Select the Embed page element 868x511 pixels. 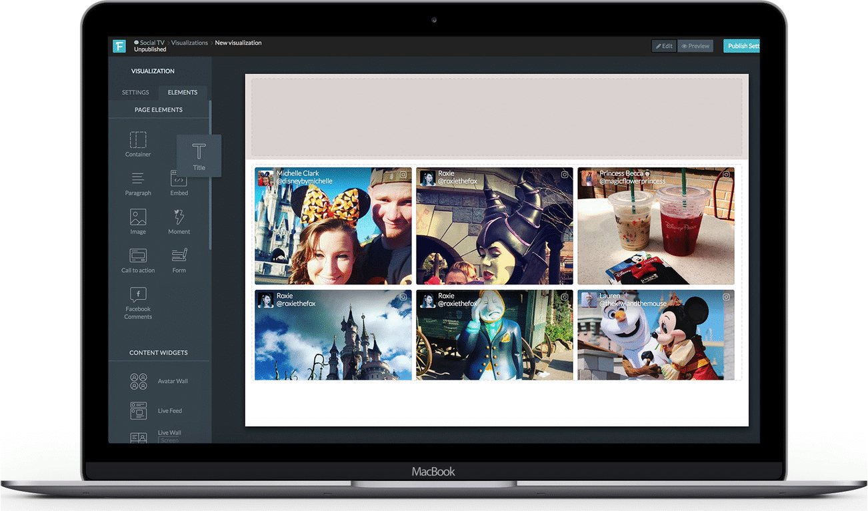[179, 183]
